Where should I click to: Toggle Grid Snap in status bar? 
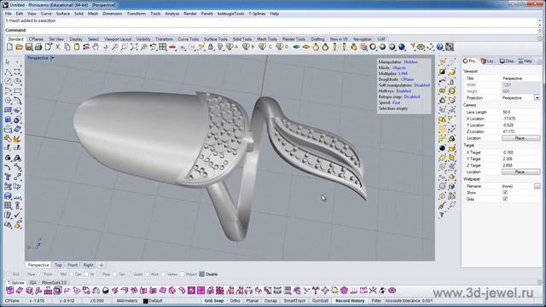pos(214,301)
